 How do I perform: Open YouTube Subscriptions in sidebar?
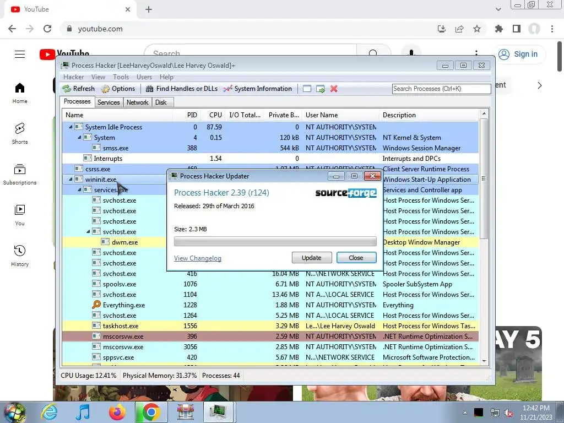tap(20, 175)
